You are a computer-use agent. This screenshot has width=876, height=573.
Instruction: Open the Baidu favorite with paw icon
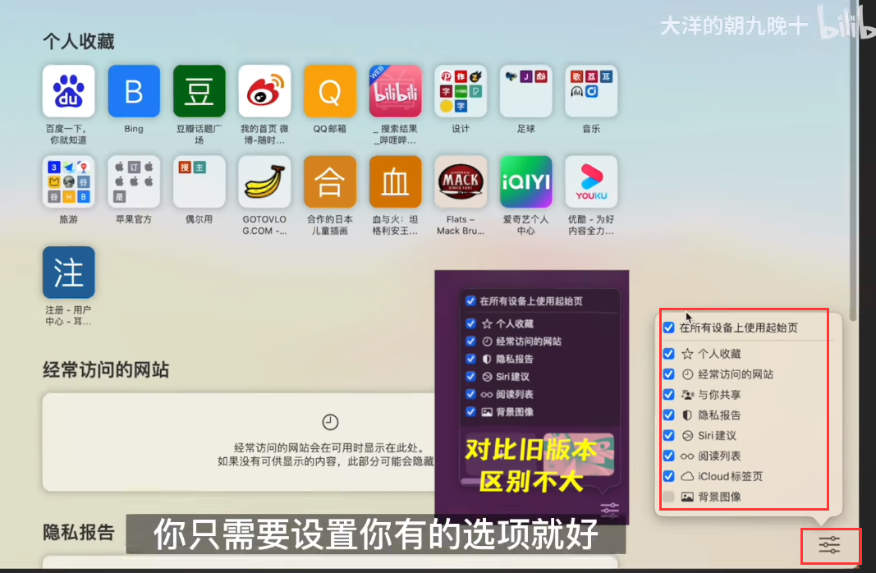pos(69,91)
